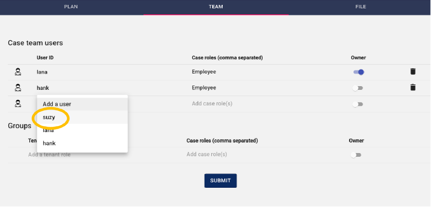This screenshot has height=207, width=431.
Task: Remove hank using the trash can icon
Action: pyautogui.click(x=413, y=88)
